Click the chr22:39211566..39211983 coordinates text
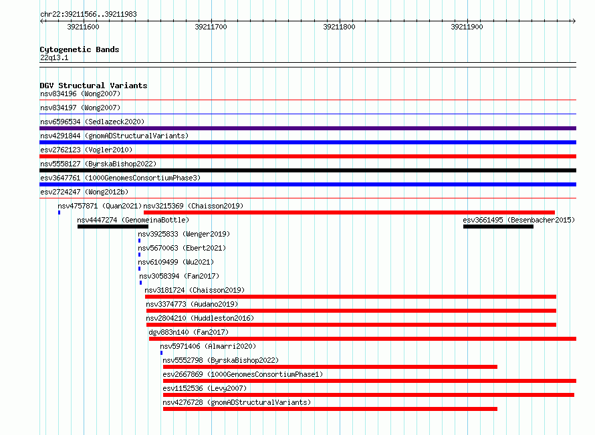This screenshot has width=595, height=435. (88, 14)
